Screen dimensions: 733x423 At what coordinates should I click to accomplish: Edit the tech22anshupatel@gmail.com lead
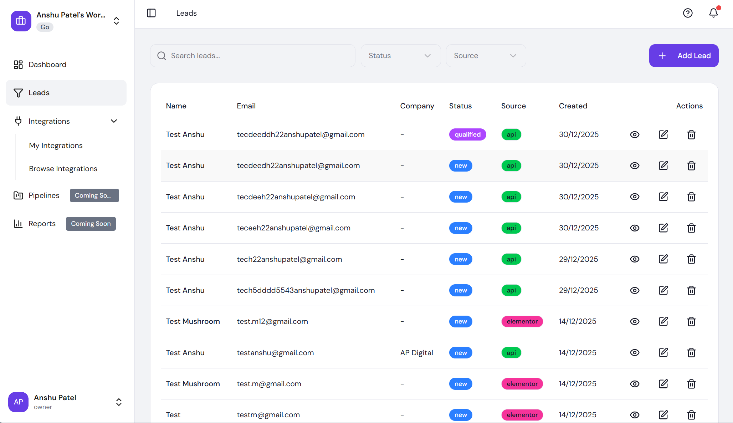pyautogui.click(x=663, y=259)
